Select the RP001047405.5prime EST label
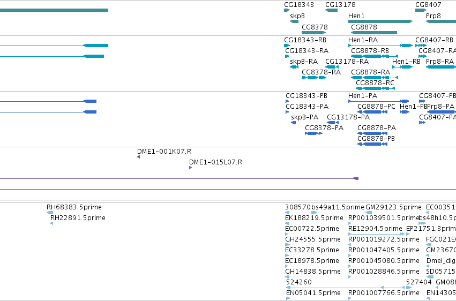Viewport: 456px width, 301px height. point(384,250)
